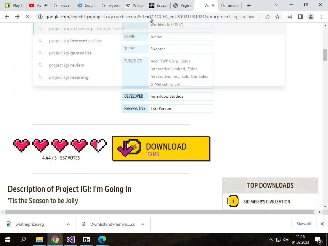Open Visual Studio from taskbar

(71, 240)
